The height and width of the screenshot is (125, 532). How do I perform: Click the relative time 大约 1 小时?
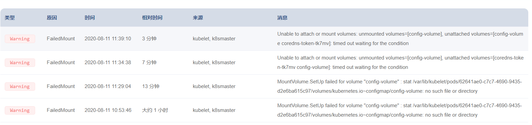[x=155, y=110]
